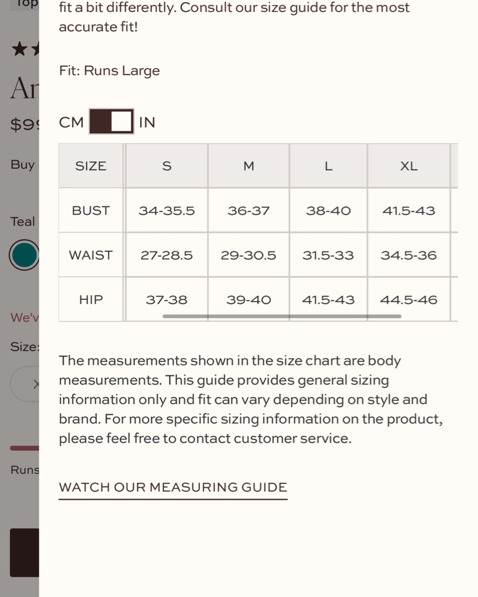Click the WAIST row label
Image resolution: width=478 pixels, height=597 pixels.
point(91,255)
